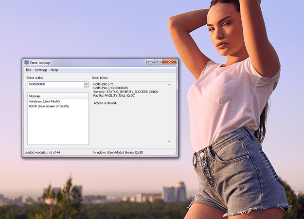Click the description scrollbar down arrow

pyautogui.click(x=169, y=142)
